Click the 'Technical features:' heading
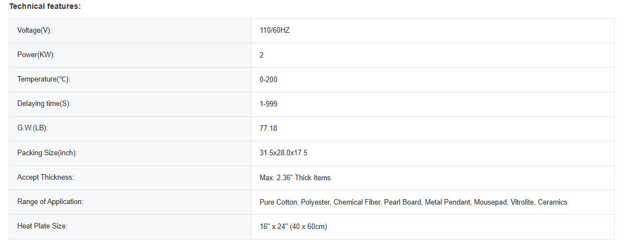 (x=45, y=6)
